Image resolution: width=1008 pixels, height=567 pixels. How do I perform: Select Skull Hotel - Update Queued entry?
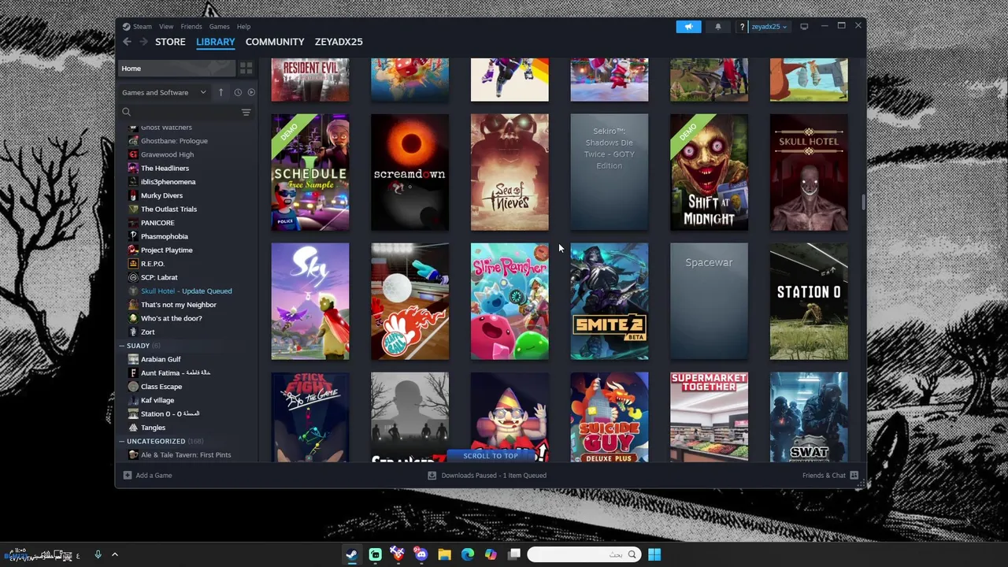186,291
